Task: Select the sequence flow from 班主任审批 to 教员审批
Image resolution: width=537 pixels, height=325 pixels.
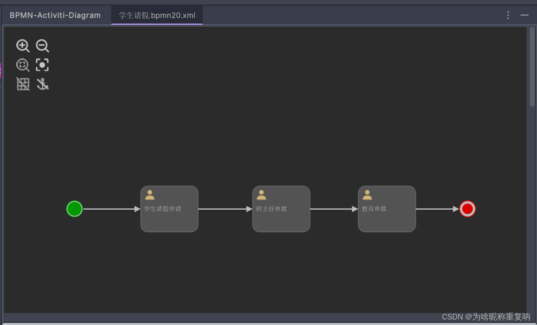Action: point(334,209)
